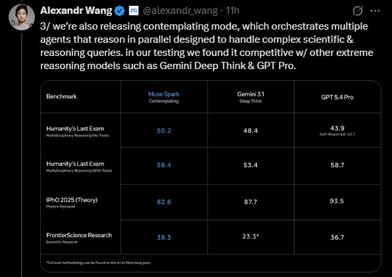
Task: Click the blue verified badge icon
Action: click(x=119, y=11)
